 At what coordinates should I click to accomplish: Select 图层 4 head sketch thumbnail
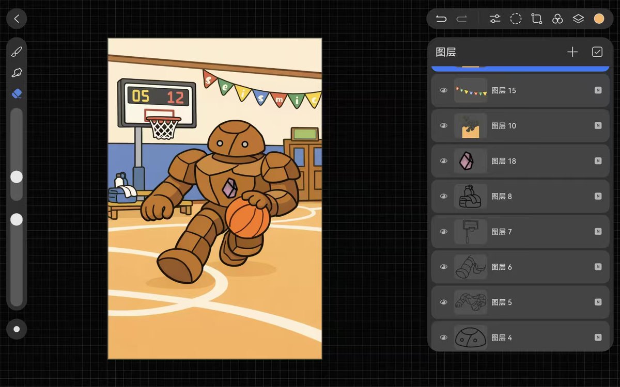pyautogui.click(x=471, y=337)
